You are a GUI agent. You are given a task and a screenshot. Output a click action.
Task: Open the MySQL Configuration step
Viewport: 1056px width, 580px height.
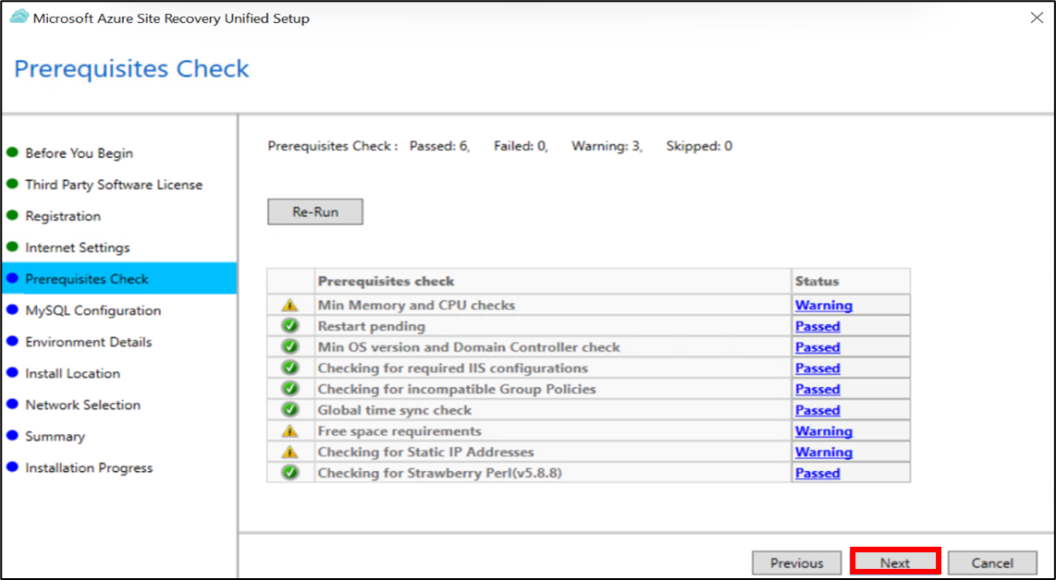pos(93,310)
